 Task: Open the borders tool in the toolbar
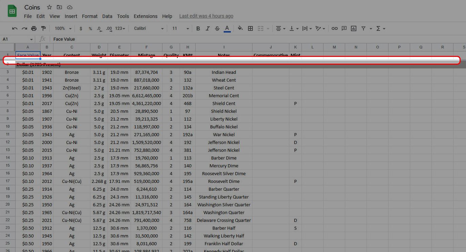[250, 28]
